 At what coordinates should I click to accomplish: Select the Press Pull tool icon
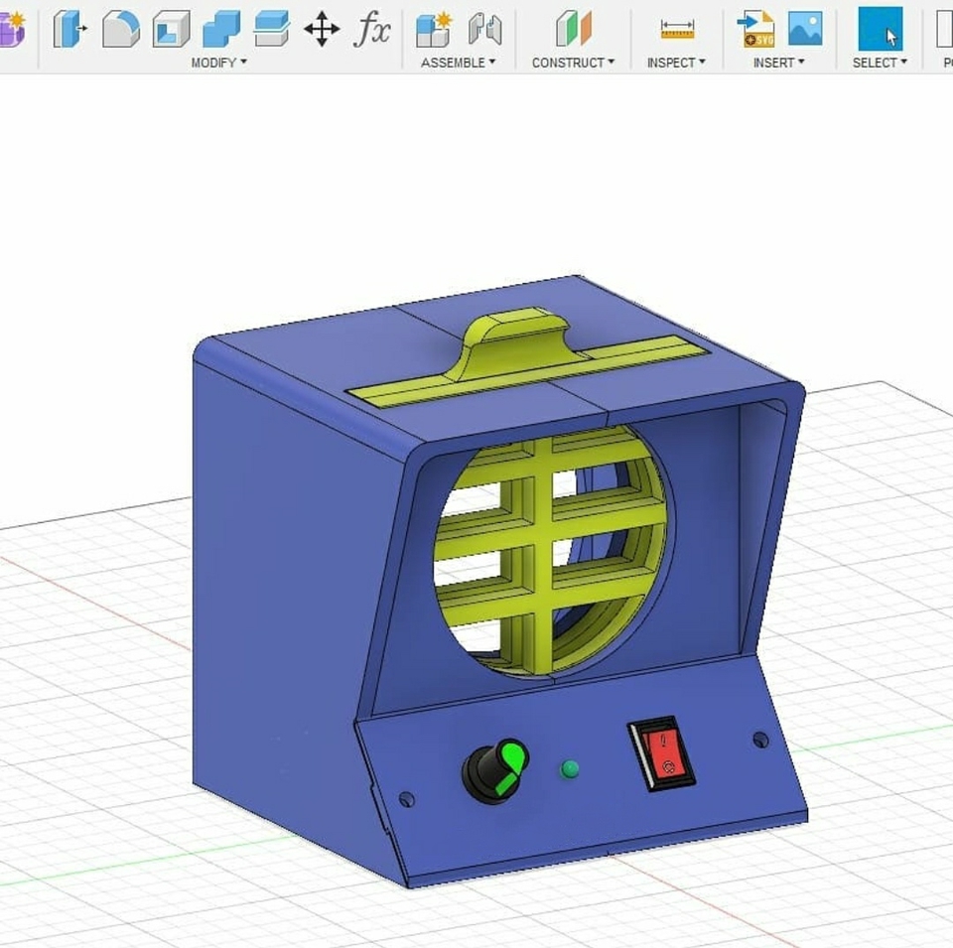[x=69, y=29]
